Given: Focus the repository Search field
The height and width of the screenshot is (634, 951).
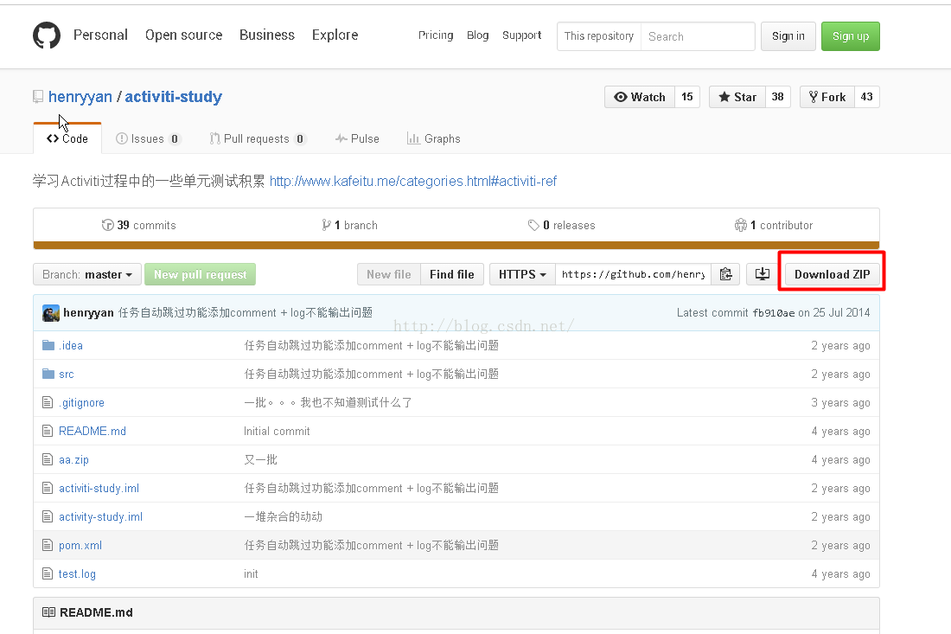Looking at the screenshot, I should [698, 36].
